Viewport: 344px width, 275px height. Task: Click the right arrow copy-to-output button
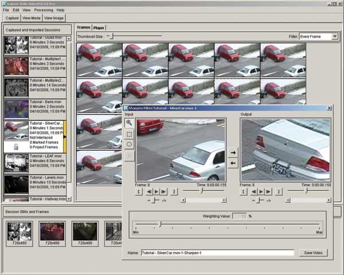tap(233, 152)
